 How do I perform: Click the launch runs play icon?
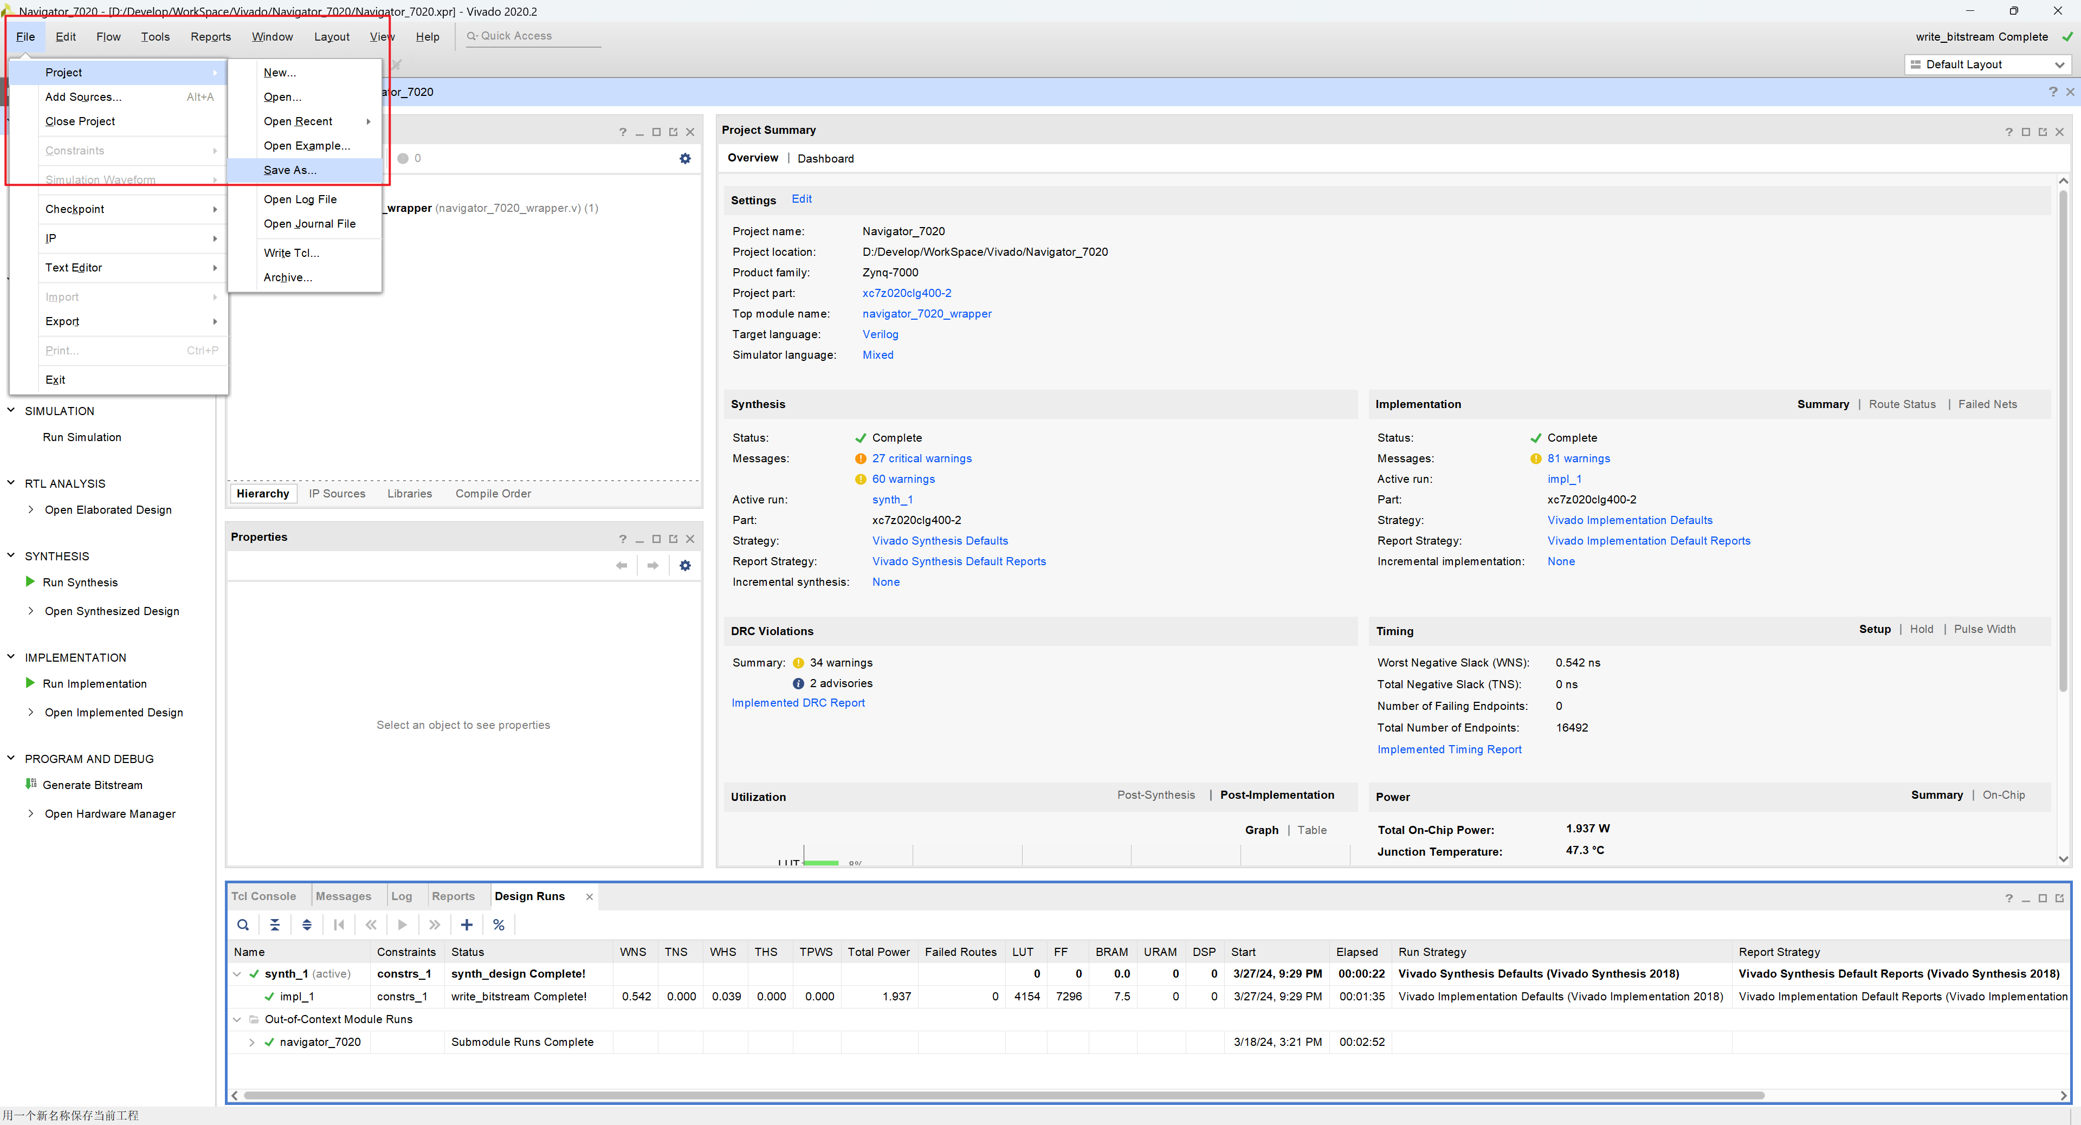click(x=402, y=924)
